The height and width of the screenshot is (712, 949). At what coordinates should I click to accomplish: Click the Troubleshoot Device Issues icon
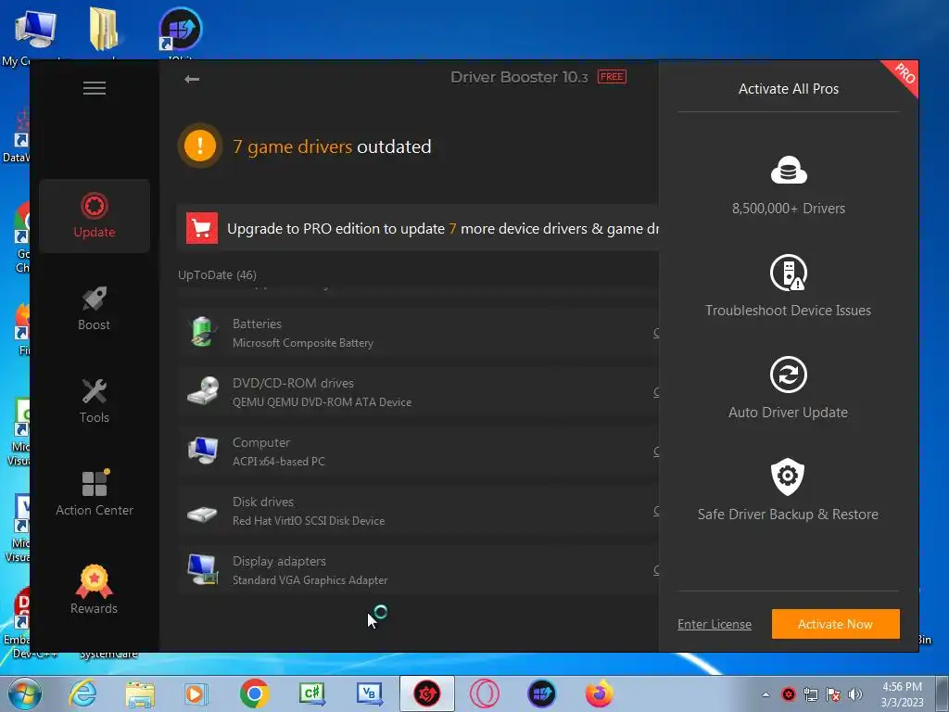point(789,273)
